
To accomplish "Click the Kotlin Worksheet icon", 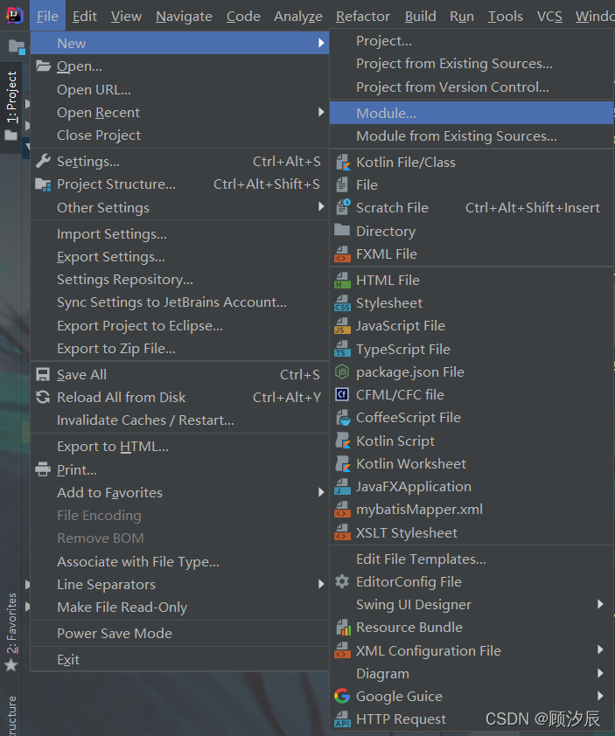I will pos(343,464).
